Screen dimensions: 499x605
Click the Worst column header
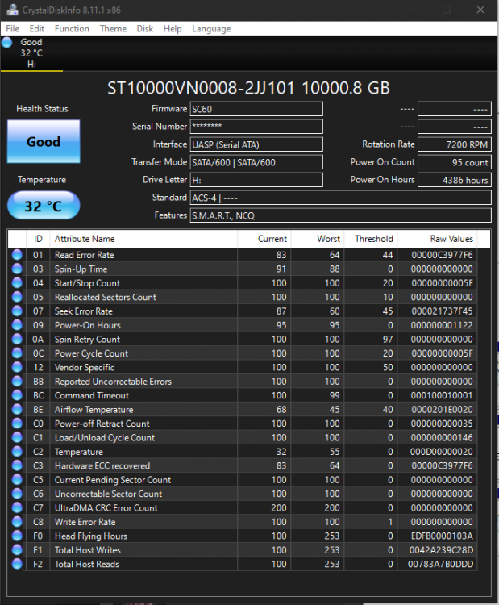coord(318,239)
